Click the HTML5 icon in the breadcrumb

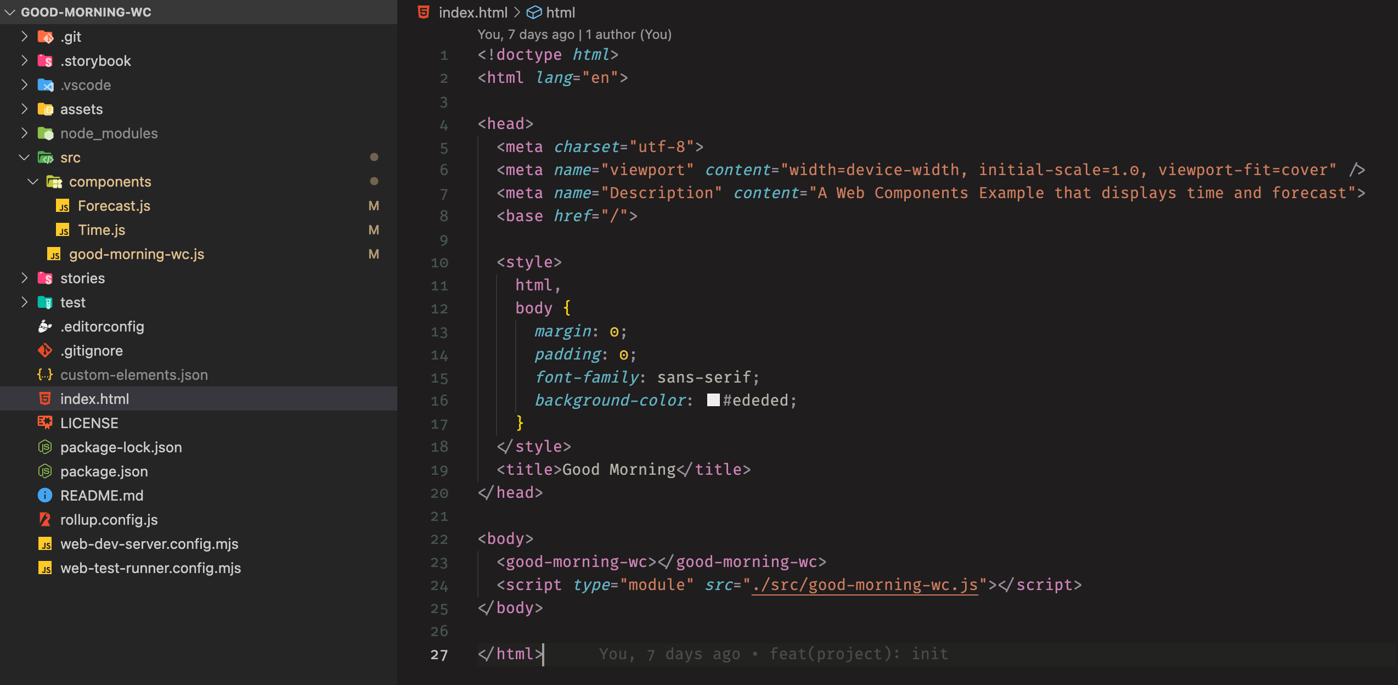[424, 12]
